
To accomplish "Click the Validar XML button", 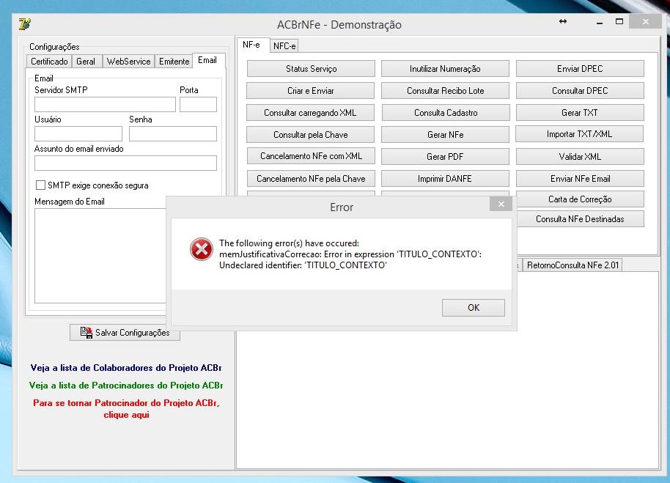I will tap(580, 157).
